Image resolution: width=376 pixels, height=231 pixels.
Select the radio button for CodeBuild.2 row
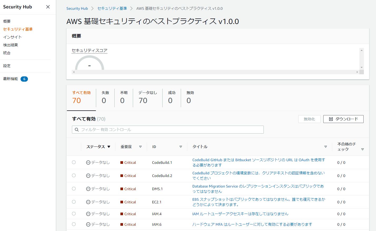(x=74, y=175)
